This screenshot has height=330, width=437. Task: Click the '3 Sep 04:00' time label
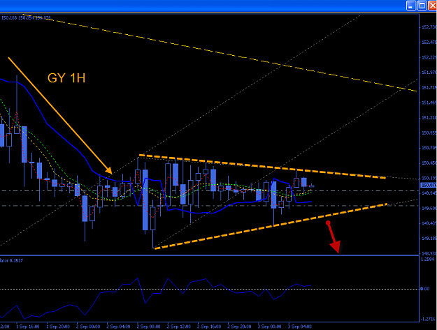[x=299, y=327]
